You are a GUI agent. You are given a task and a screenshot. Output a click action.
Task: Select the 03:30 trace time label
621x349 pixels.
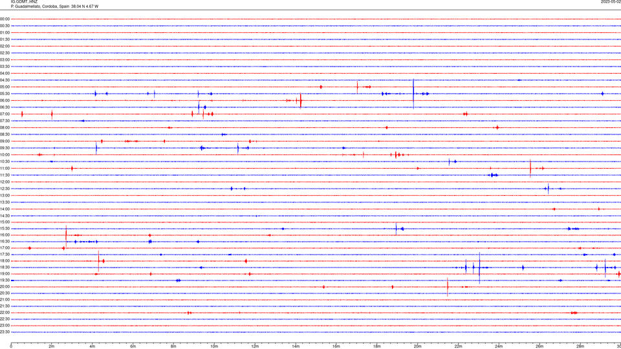point(5,67)
